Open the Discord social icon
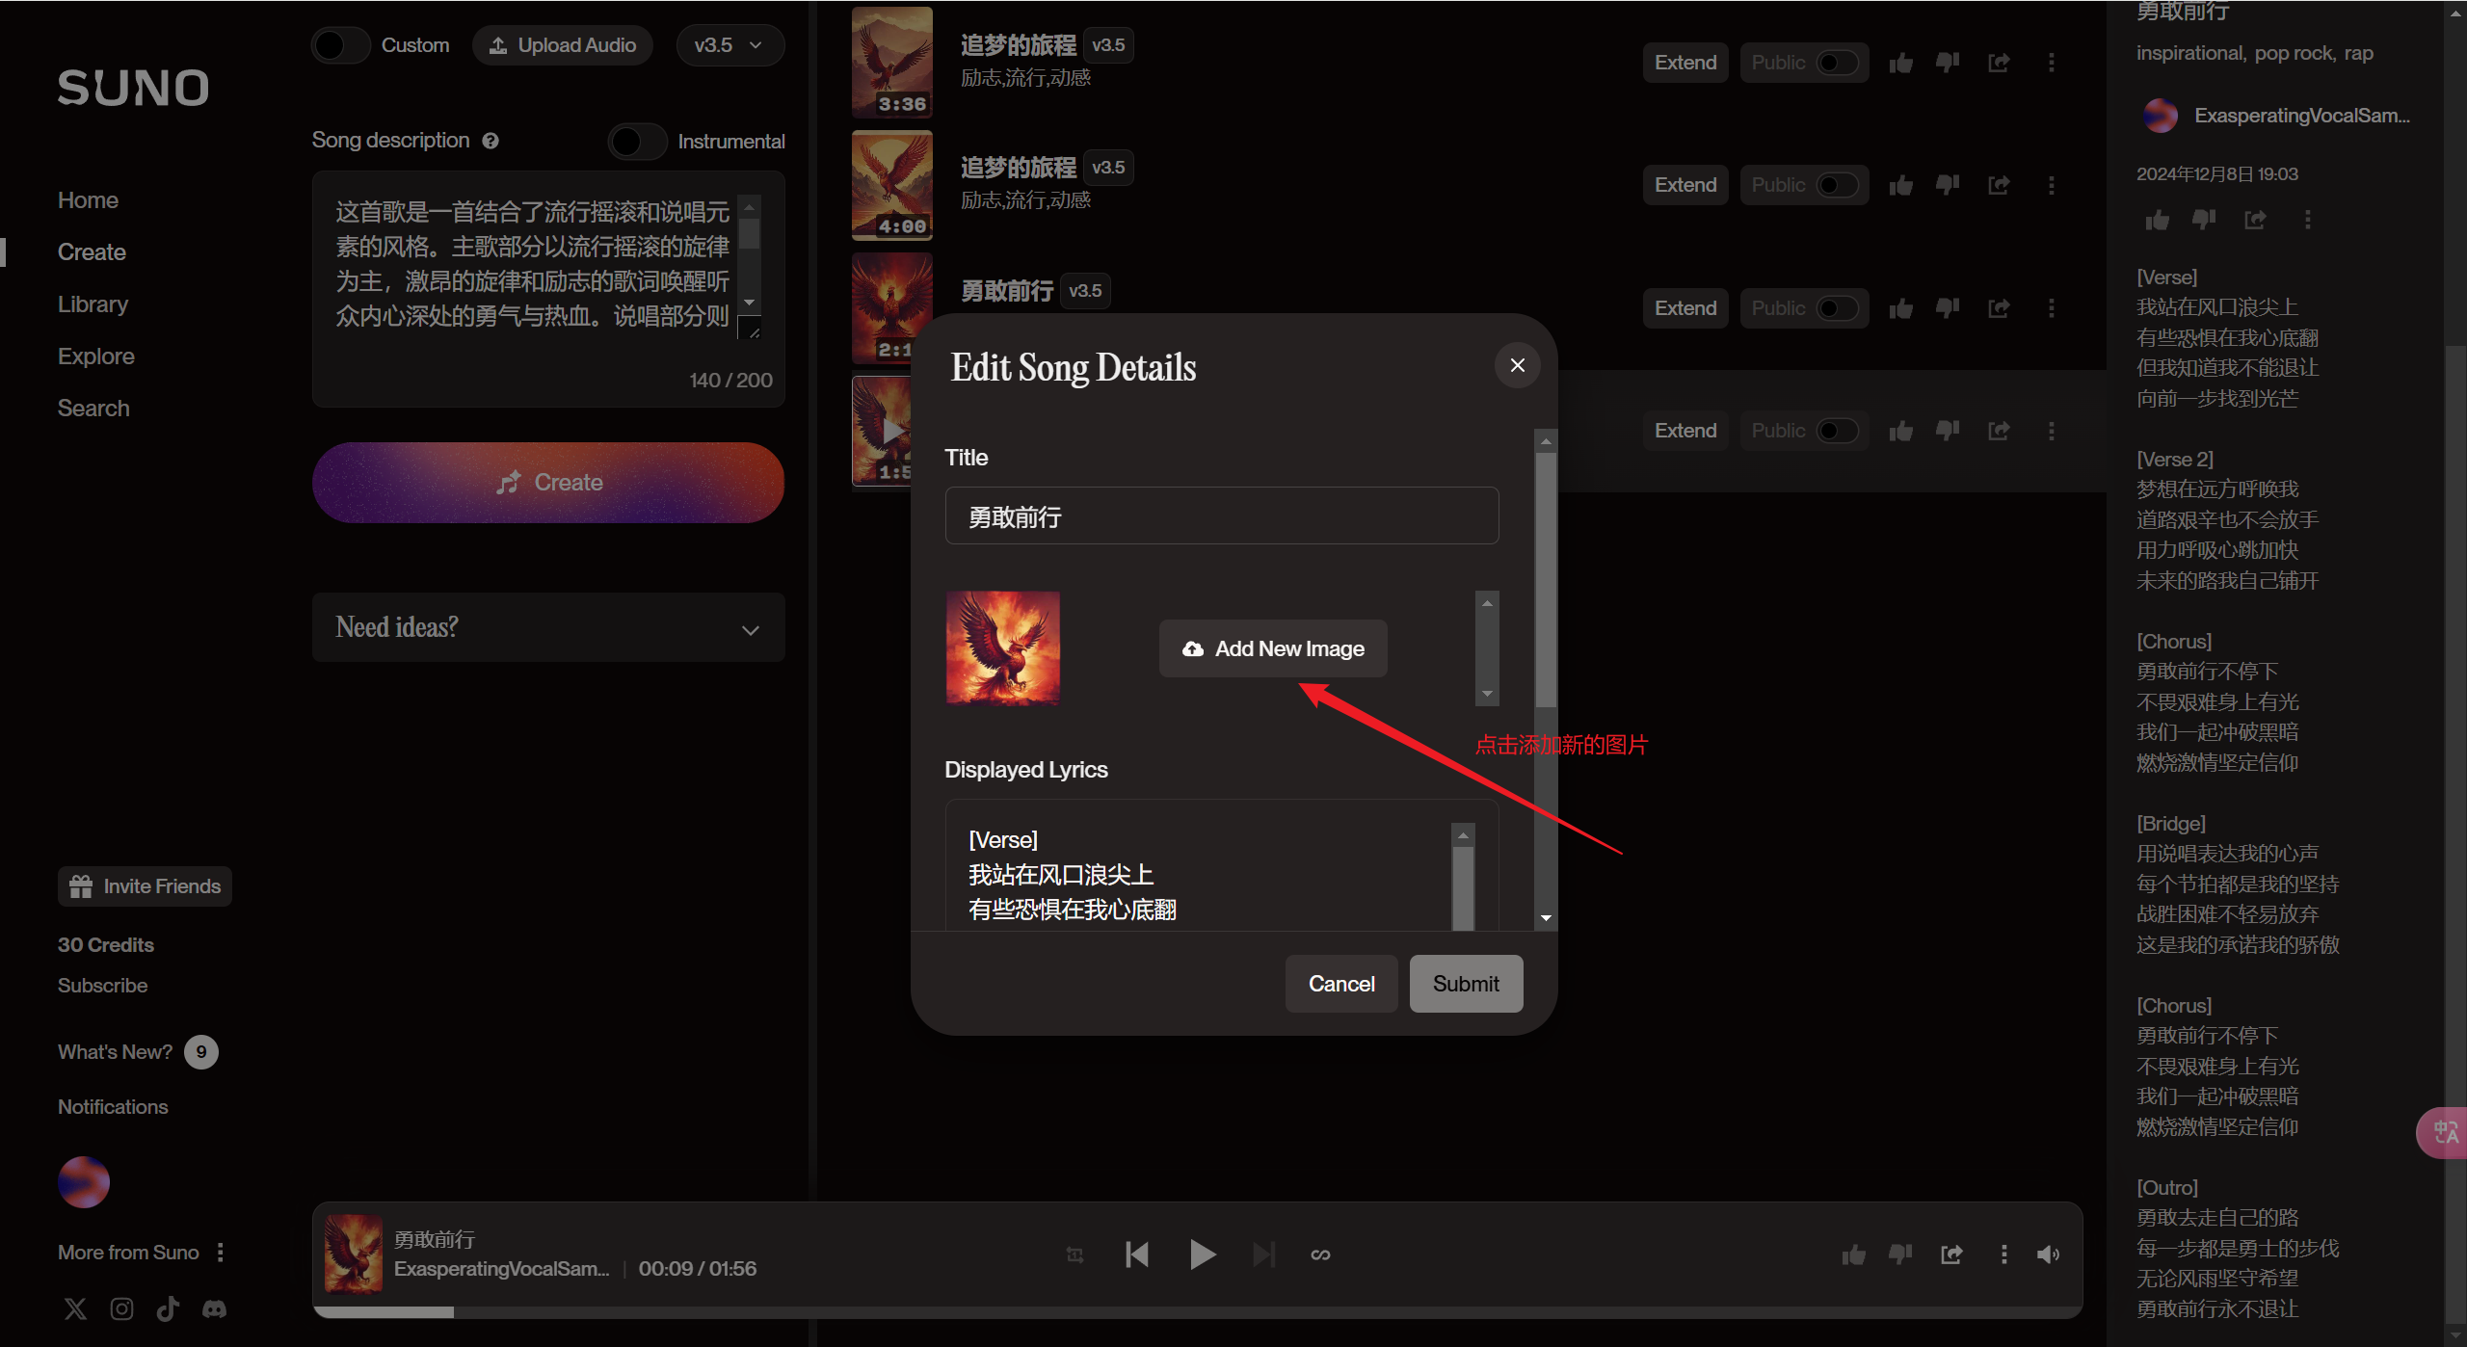 214,1308
